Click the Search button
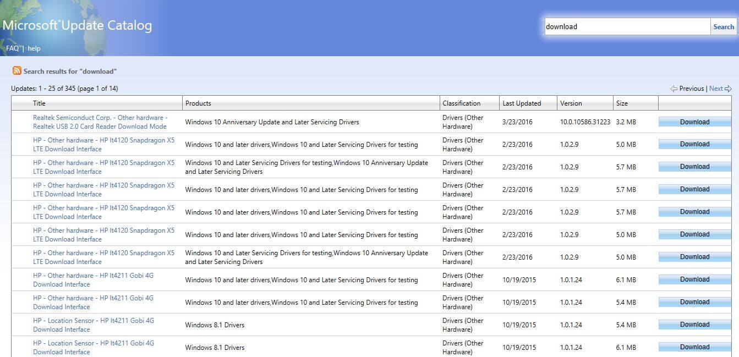The width and height of the screenshot is (739, 357). point(723,26)
